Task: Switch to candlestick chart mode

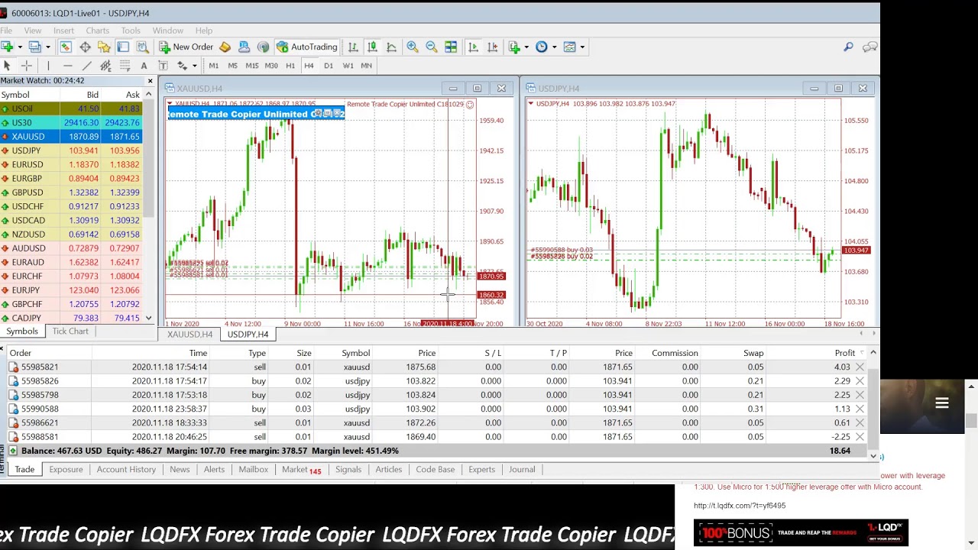Action: [372, 47]
